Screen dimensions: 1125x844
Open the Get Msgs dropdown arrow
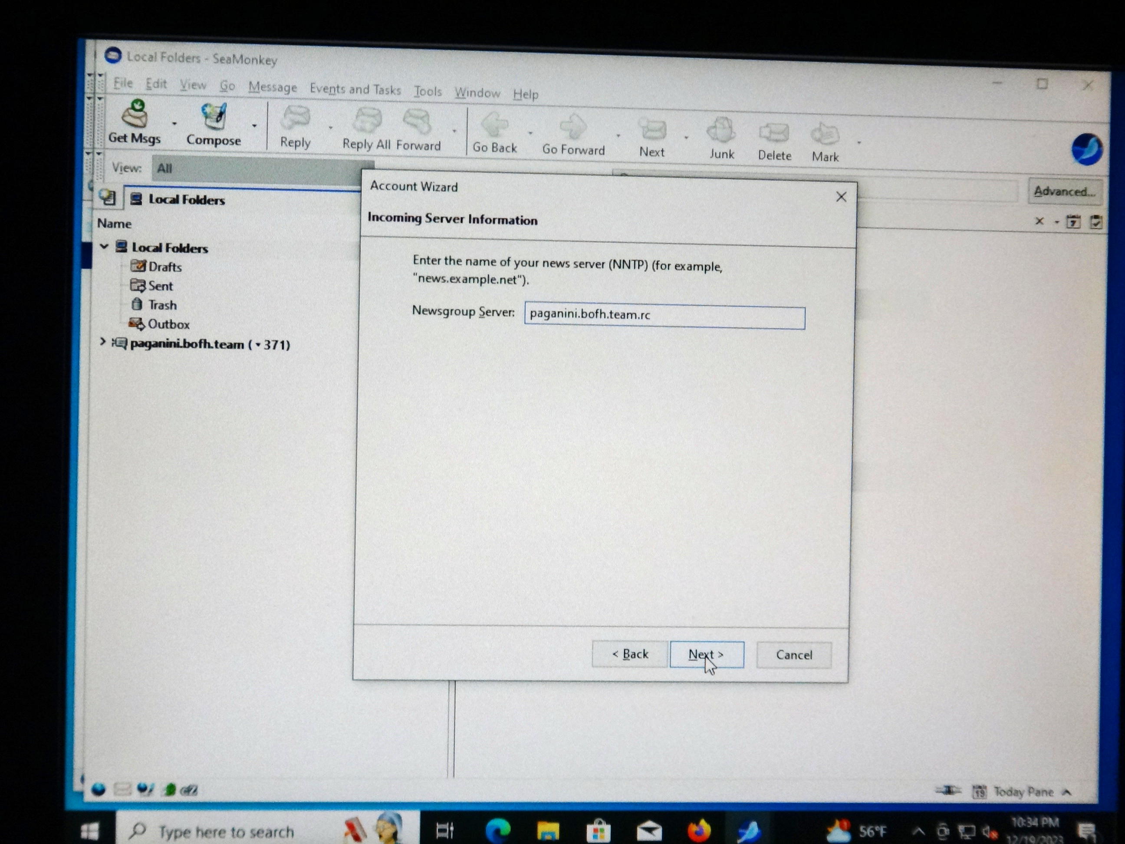(x=174, y=124)
